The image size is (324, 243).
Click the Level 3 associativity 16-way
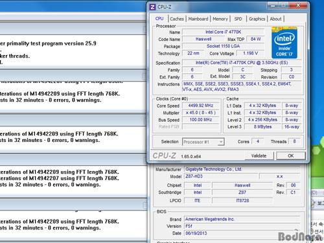tap(292, 127)
